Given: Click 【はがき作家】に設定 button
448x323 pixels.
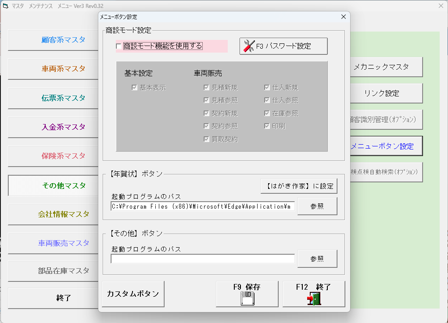Looking at the screenshot, I should [299, 186].
